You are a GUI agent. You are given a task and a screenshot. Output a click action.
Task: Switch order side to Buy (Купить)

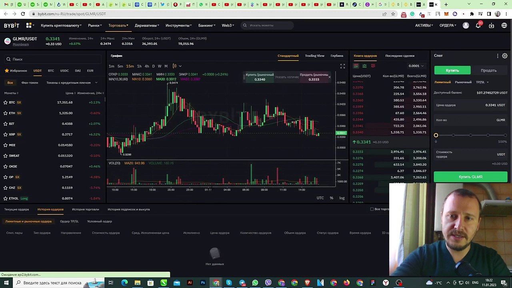452,70
